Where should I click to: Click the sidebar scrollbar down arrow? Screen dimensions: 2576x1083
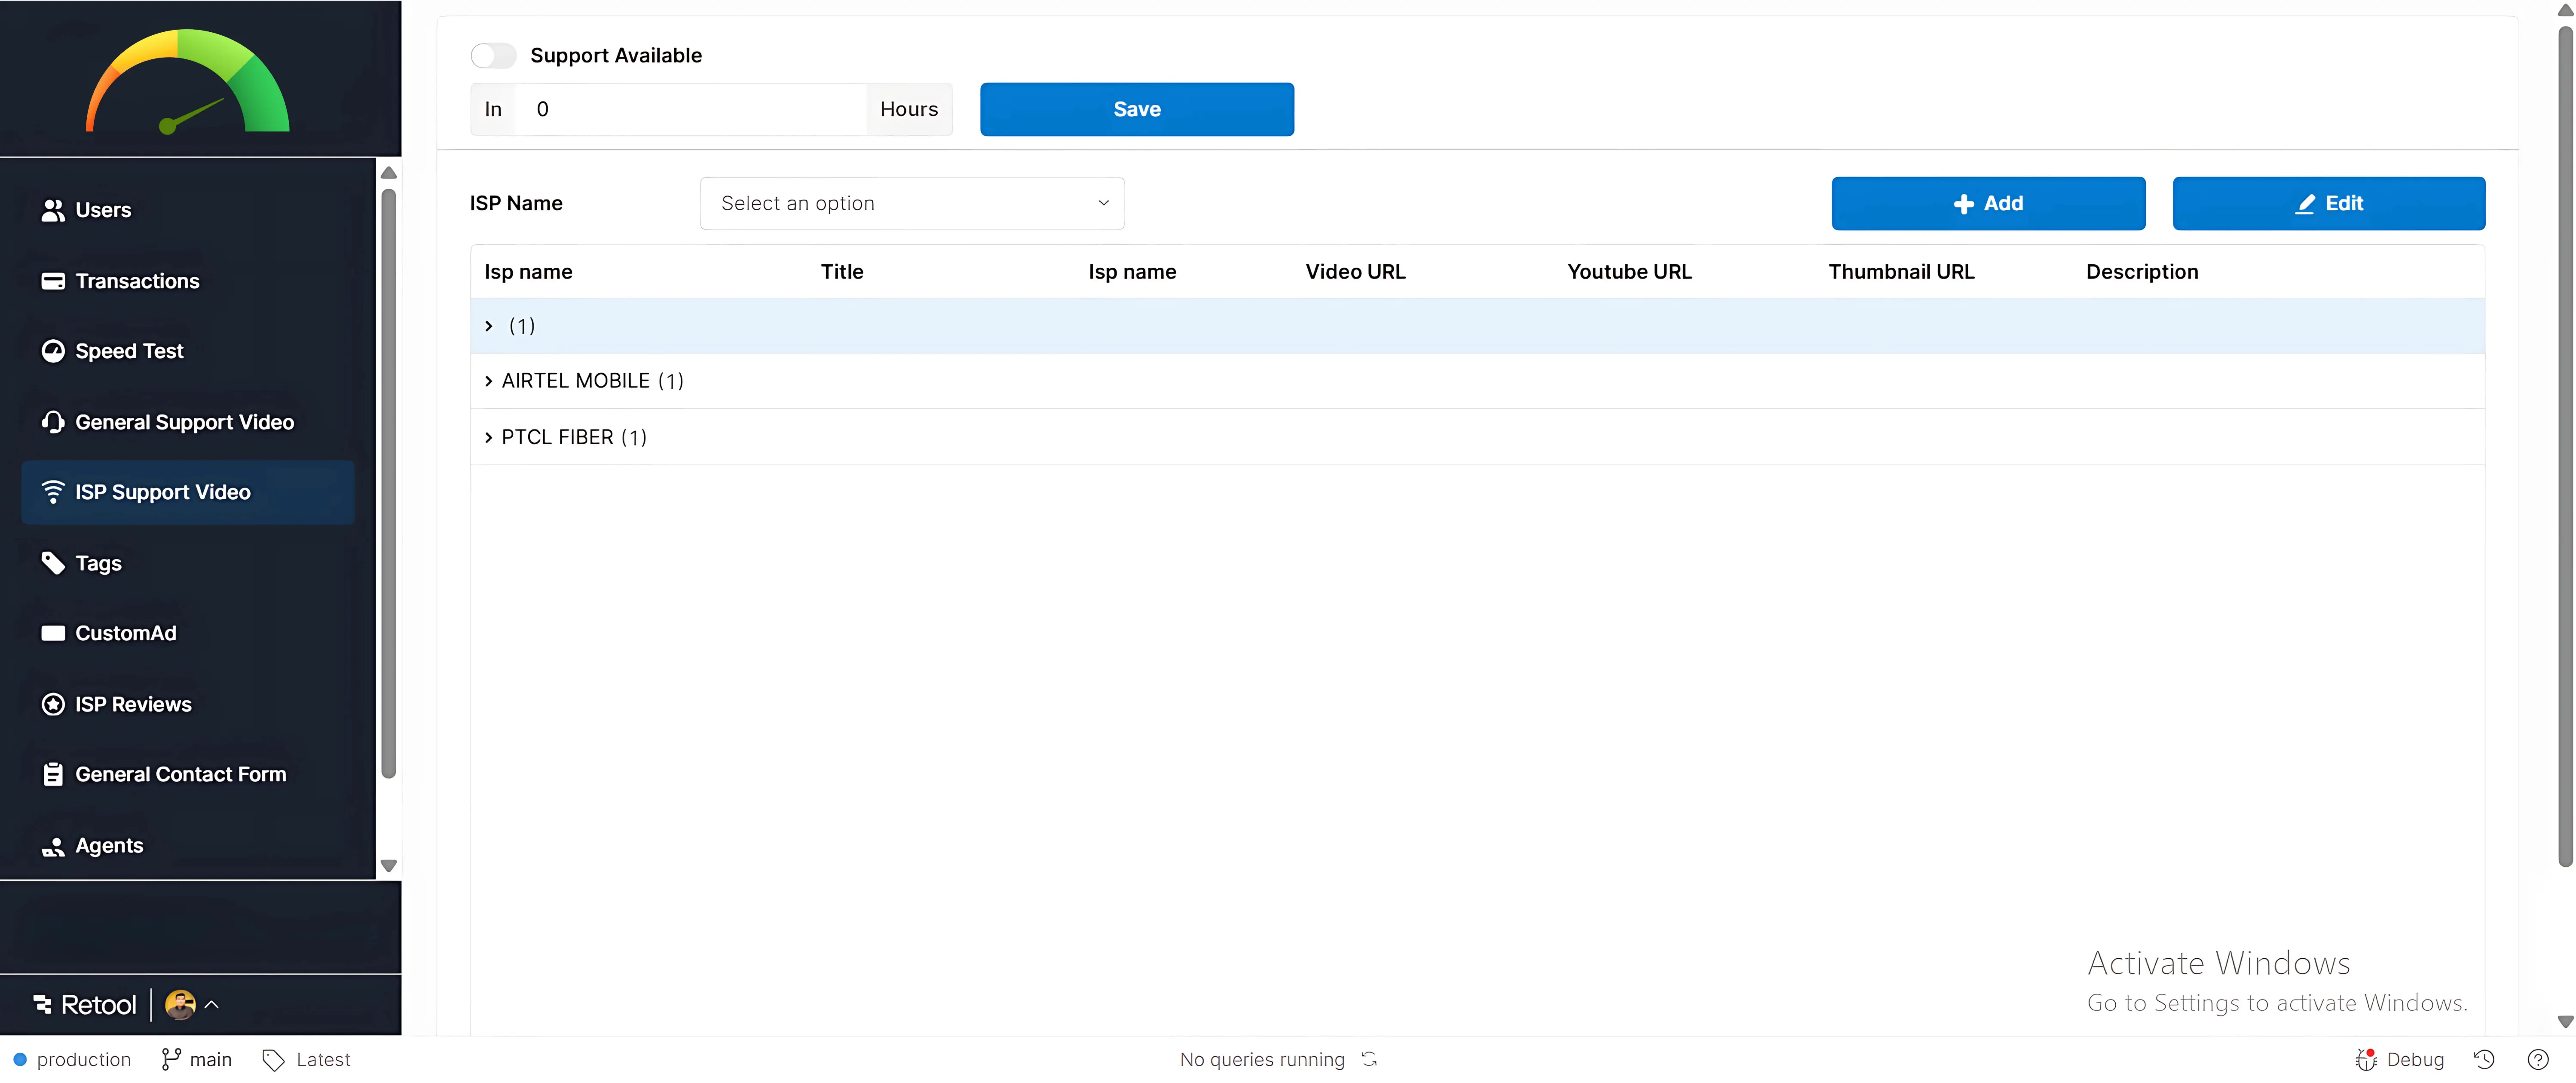click(x=389, y=866)
